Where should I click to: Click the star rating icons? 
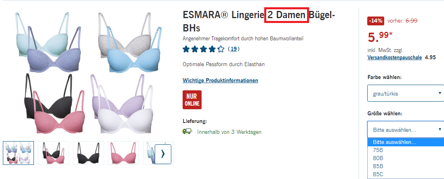click(x=203, y=49)
